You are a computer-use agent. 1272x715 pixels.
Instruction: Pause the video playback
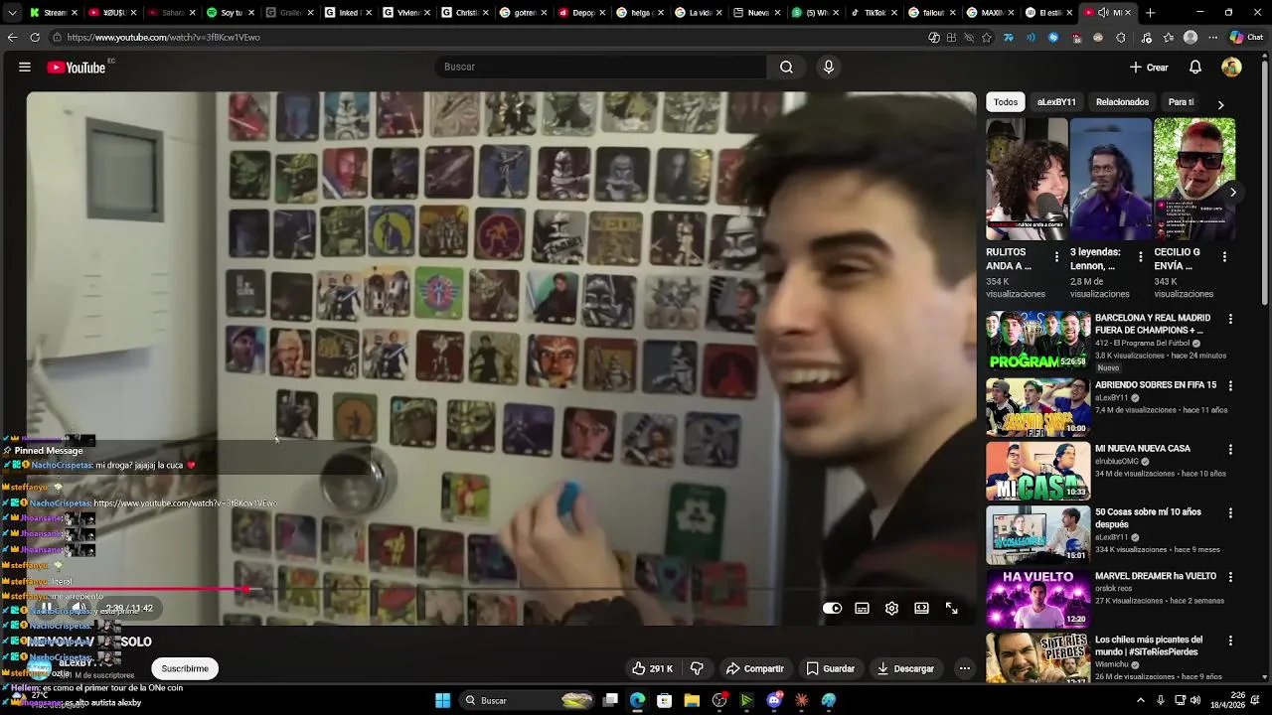[x=46, y=608]
